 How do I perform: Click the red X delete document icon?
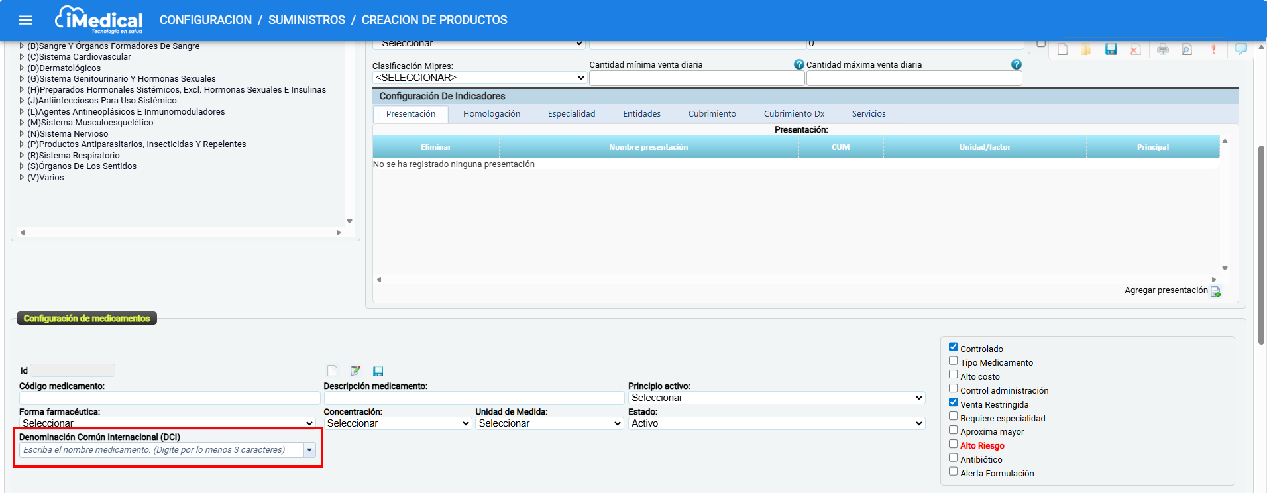1135,50
